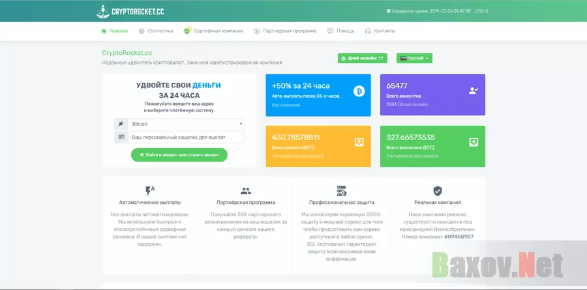587x290 pixels.
Task: Click the УДВОЙТЕ СВОИ ДЕНЬГИ heading
Action: pos(179,85)
